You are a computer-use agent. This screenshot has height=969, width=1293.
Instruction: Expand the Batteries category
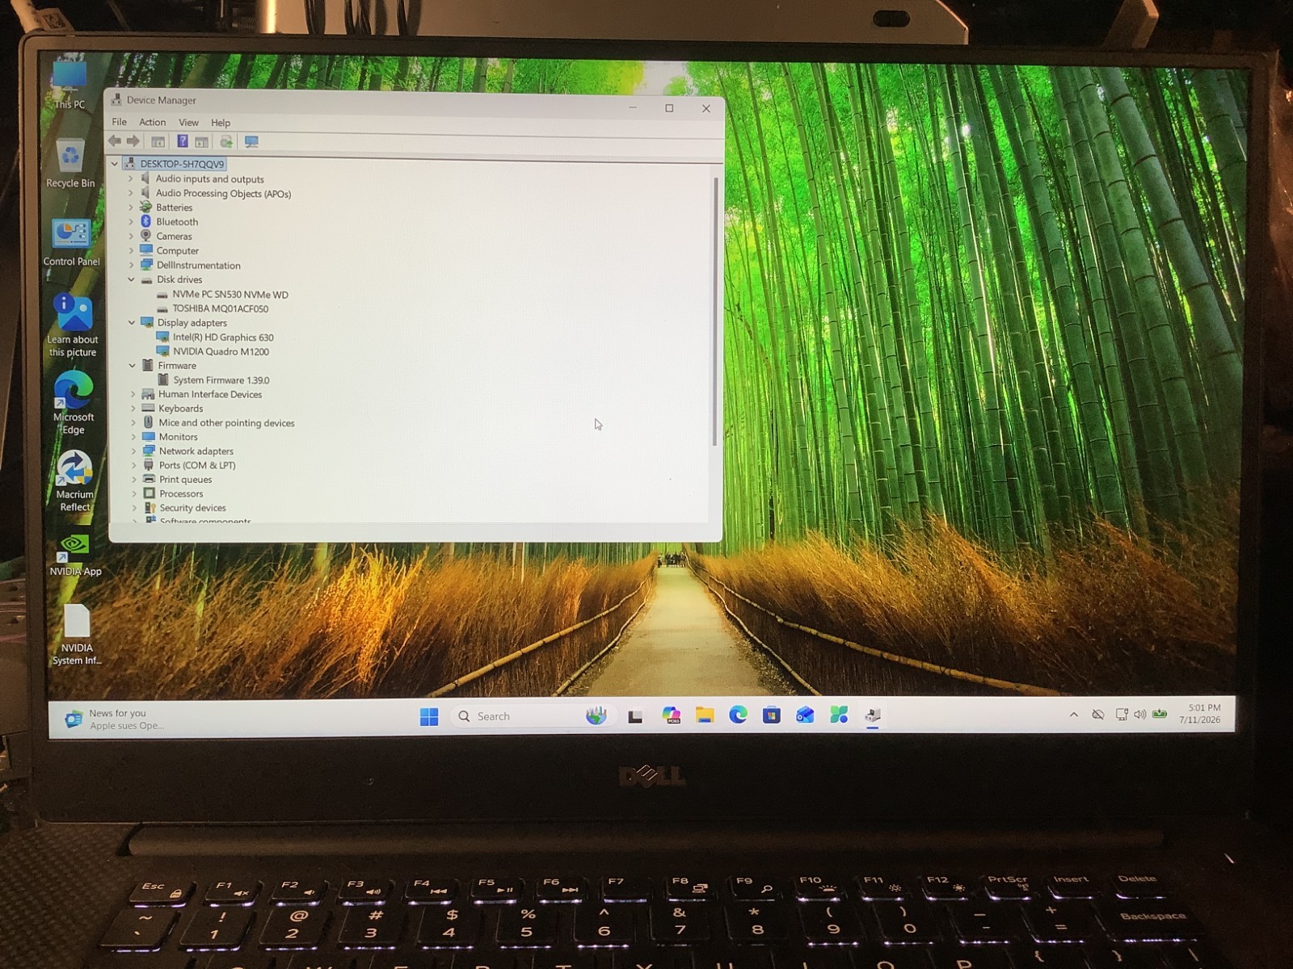tap(131, 208)
